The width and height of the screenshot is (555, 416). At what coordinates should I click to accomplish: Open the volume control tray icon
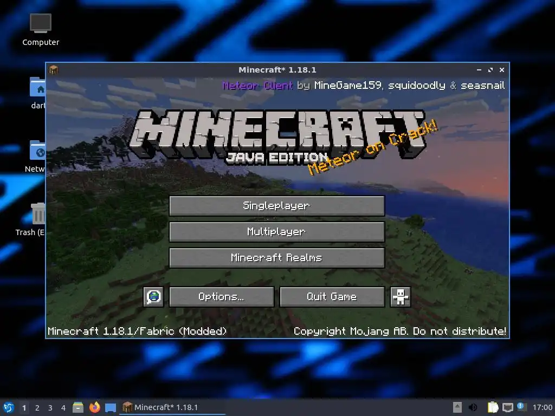(x=473, y=407)
